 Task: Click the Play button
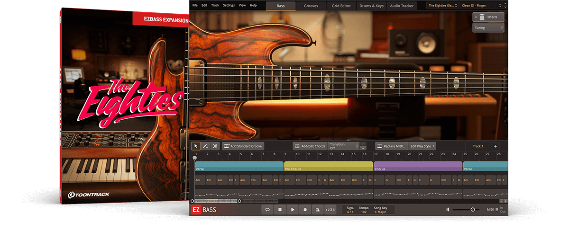293,209
